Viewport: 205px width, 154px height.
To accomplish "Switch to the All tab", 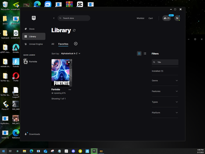I will click(53, 44).
